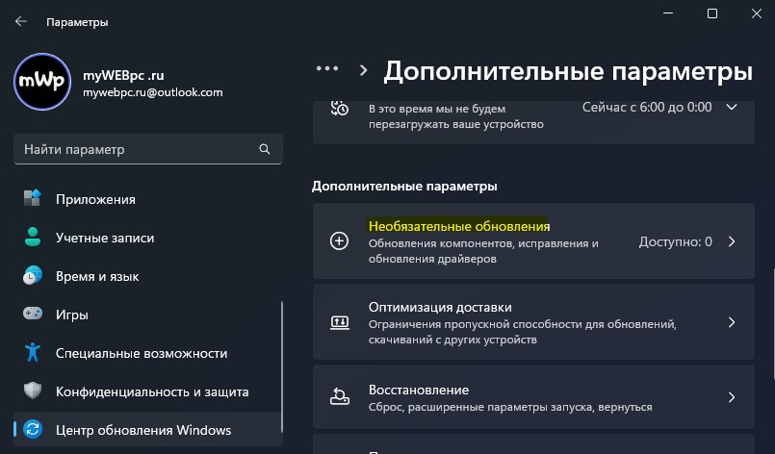775x454 pixels.
Task: Open Восстановление settings
Action: click(533, 396)
